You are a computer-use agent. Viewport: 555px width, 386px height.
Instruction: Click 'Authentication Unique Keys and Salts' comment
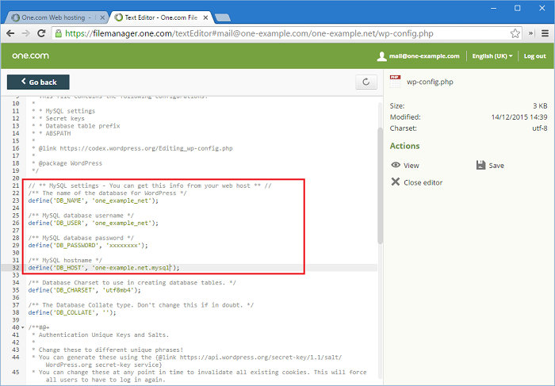(101, 334)
